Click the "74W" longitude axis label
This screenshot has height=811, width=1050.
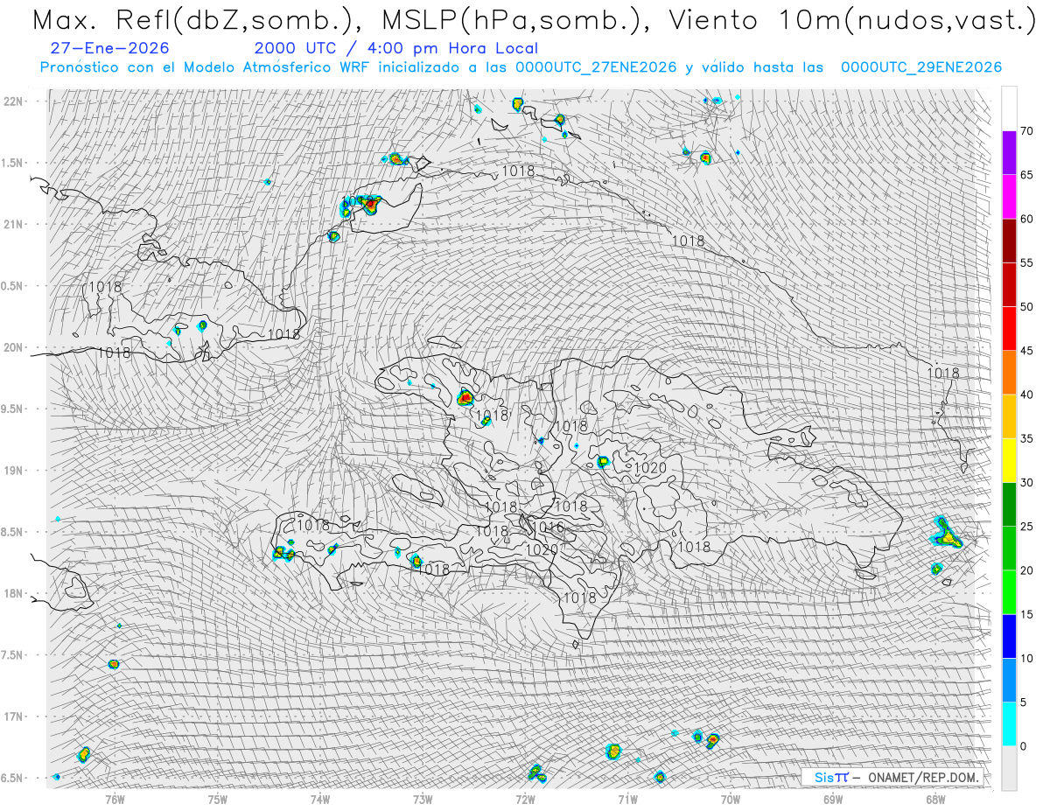tap(320, 799)
